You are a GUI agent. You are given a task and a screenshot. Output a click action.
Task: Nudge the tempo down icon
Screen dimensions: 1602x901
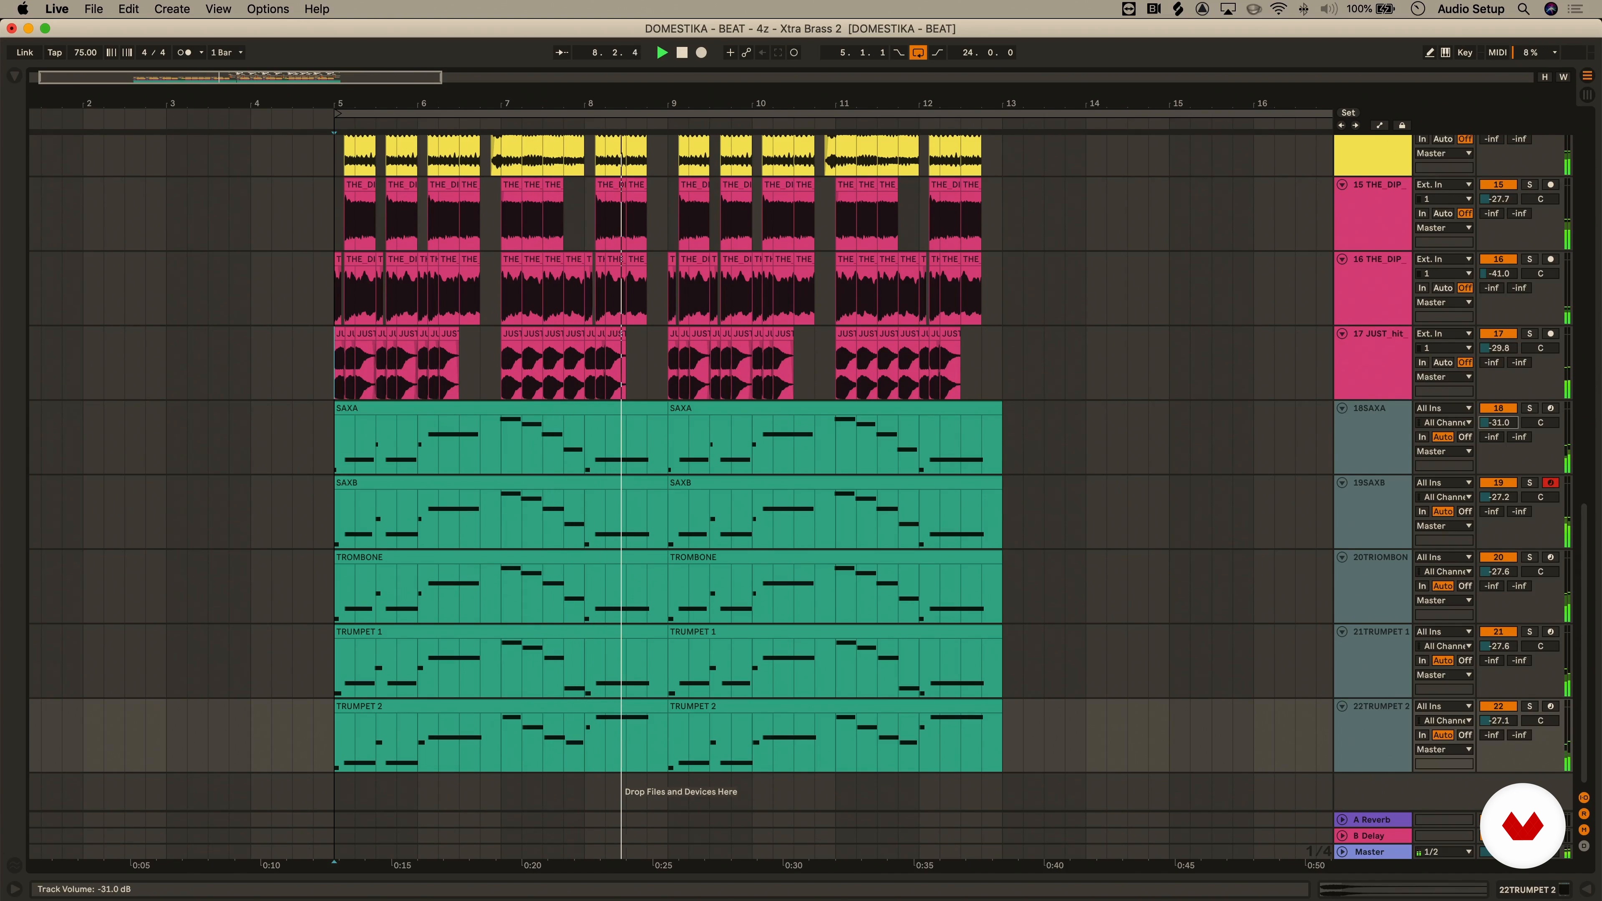coord(111,53)
